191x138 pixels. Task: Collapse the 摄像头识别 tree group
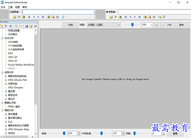click(x=2, y=103)
